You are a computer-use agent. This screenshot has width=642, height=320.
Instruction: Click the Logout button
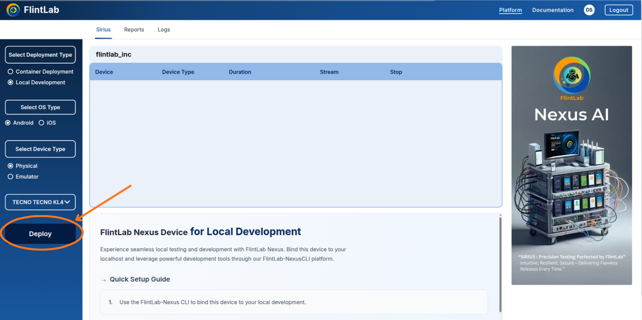[619, 10]
